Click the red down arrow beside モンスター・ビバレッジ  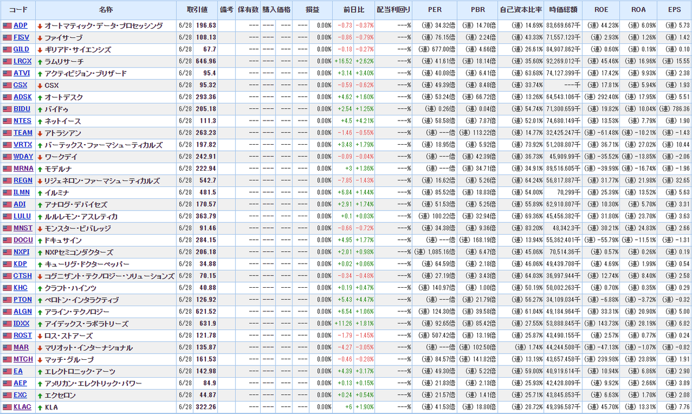pyautogui.click(x=40, y=228)
